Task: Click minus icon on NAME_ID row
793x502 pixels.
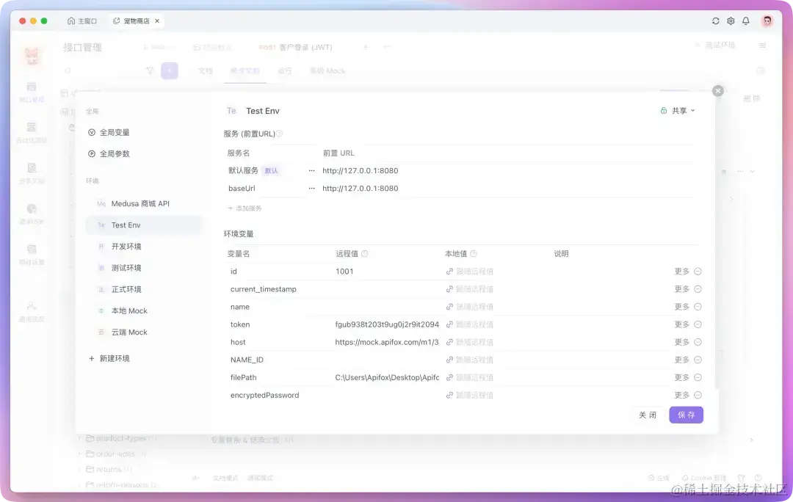Action: 698,360
